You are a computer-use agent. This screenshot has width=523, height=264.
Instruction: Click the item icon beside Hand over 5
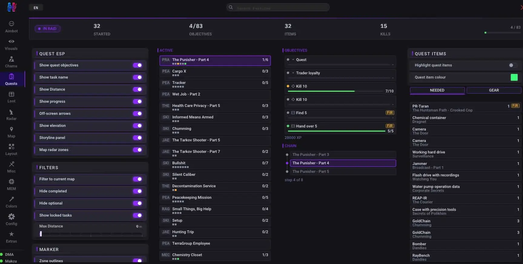tap(293, 126)
